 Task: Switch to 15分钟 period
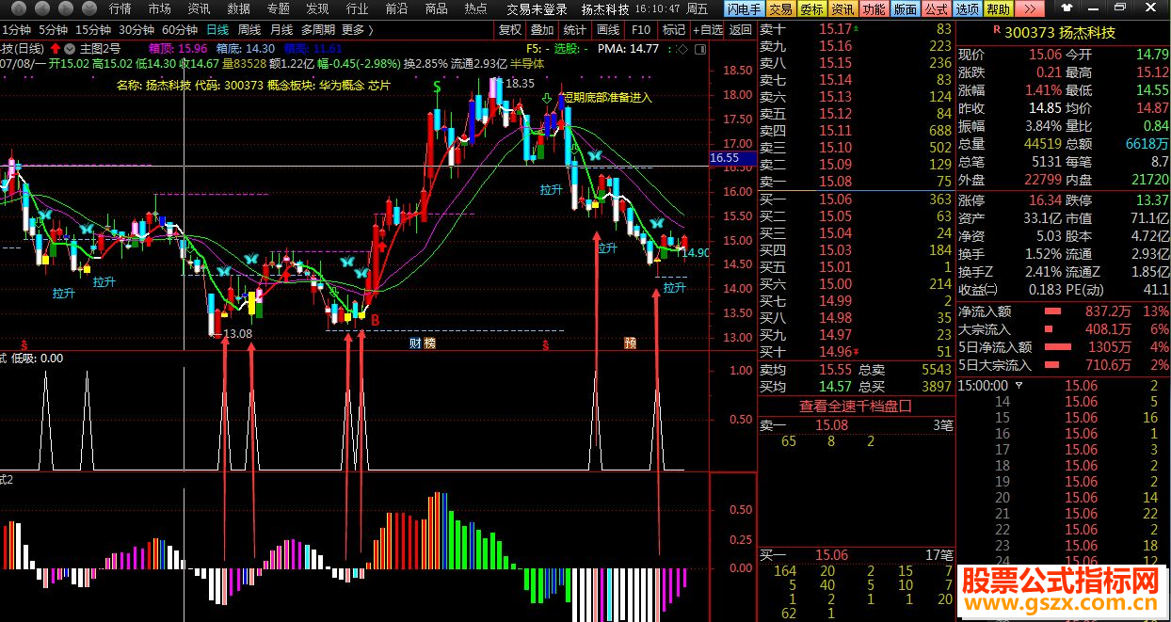coord(93,29)
